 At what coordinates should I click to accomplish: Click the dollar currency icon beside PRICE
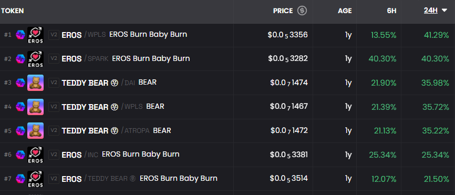click(x=302, y=11)
